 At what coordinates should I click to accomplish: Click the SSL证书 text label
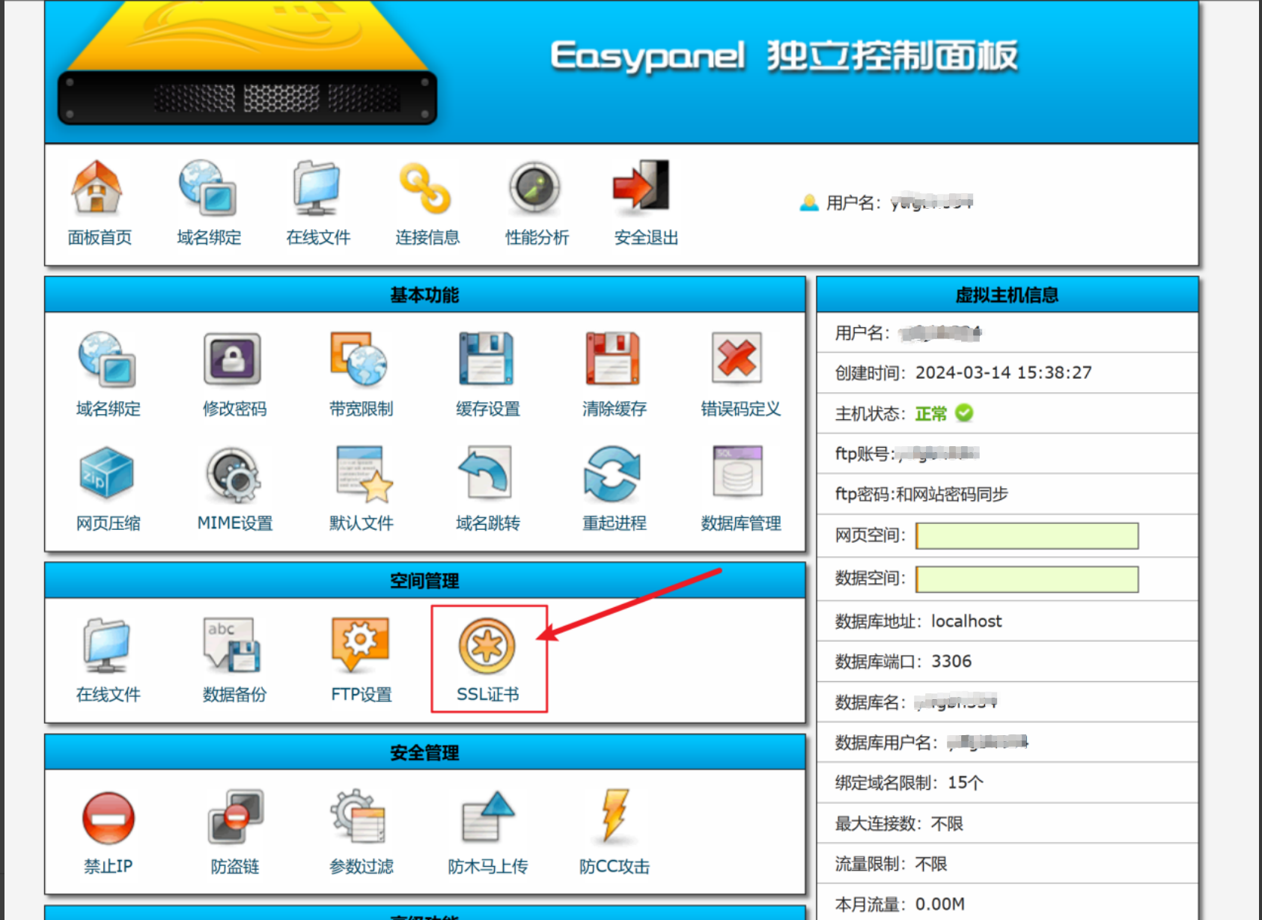[488, 694]
